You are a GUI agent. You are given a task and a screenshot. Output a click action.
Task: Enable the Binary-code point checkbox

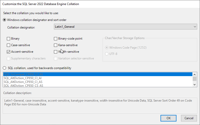click(56, 39)
